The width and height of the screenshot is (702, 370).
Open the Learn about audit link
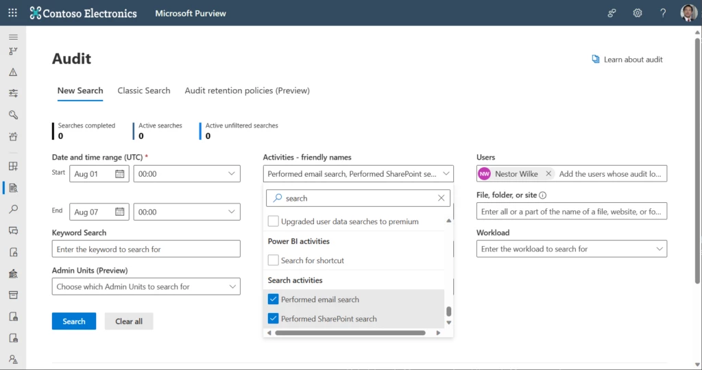(x=633, y=60)
